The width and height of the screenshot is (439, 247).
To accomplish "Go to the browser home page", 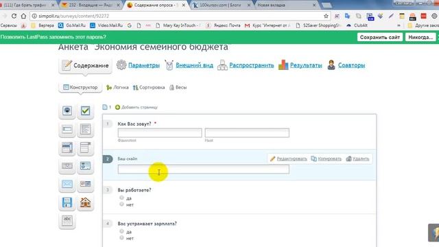I will (x=23, y=16).
